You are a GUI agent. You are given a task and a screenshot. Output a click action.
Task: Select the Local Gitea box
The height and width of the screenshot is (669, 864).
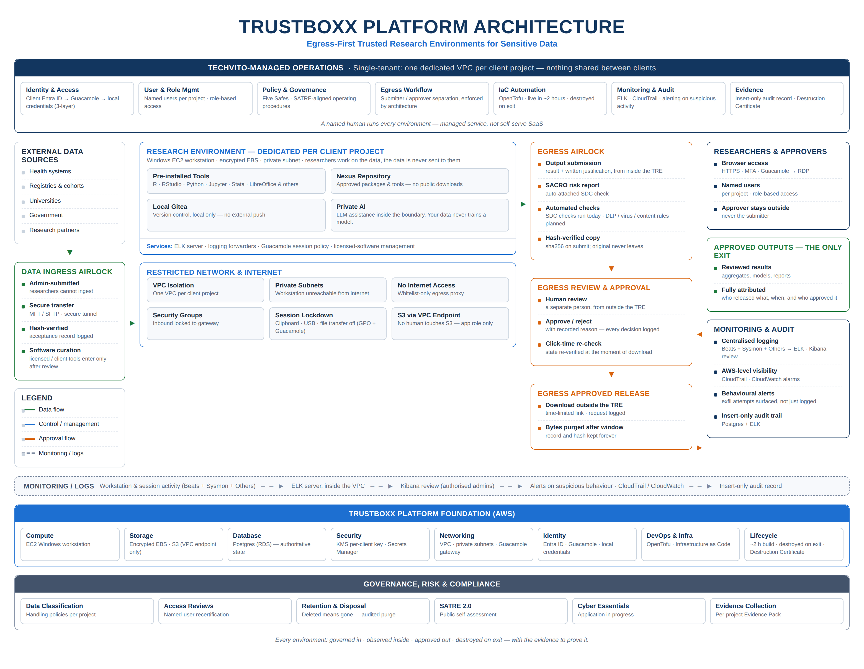236,215
